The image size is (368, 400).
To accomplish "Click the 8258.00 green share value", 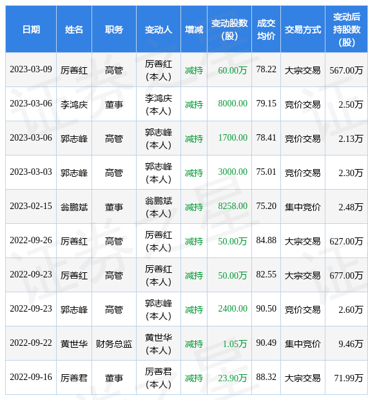I will pos(233,206).
